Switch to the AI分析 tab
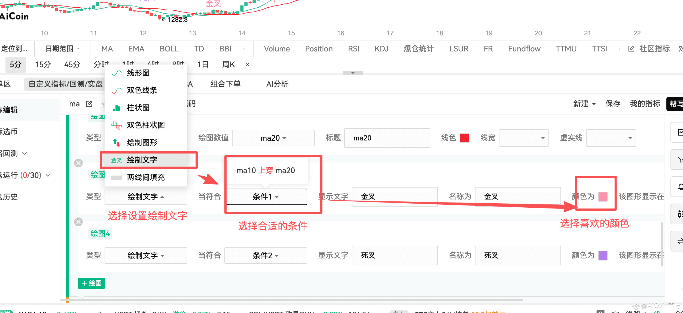683x313 pixels. 277,84
